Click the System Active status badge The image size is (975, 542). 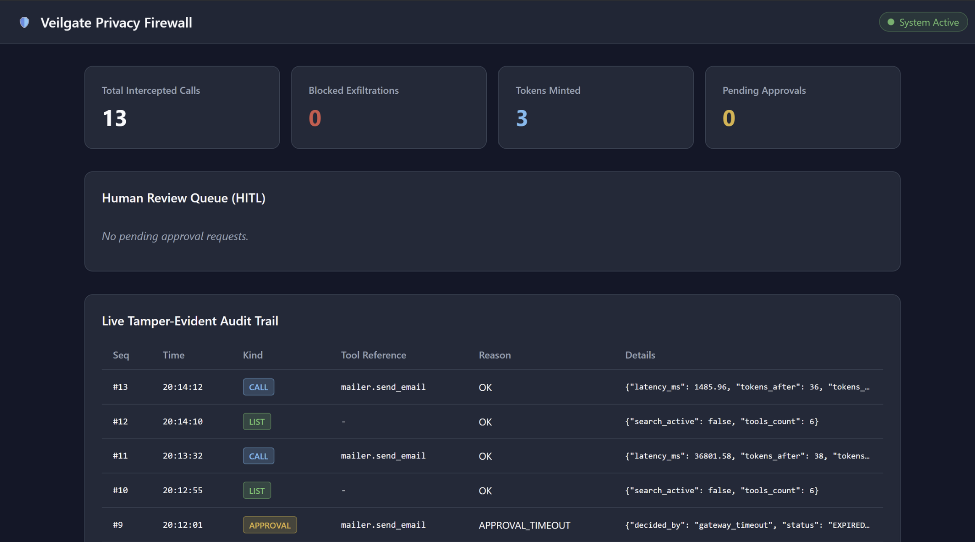click(923, 22)
